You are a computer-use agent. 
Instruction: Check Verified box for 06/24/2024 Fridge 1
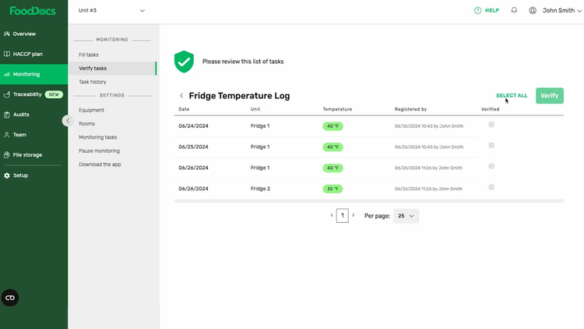491,124
